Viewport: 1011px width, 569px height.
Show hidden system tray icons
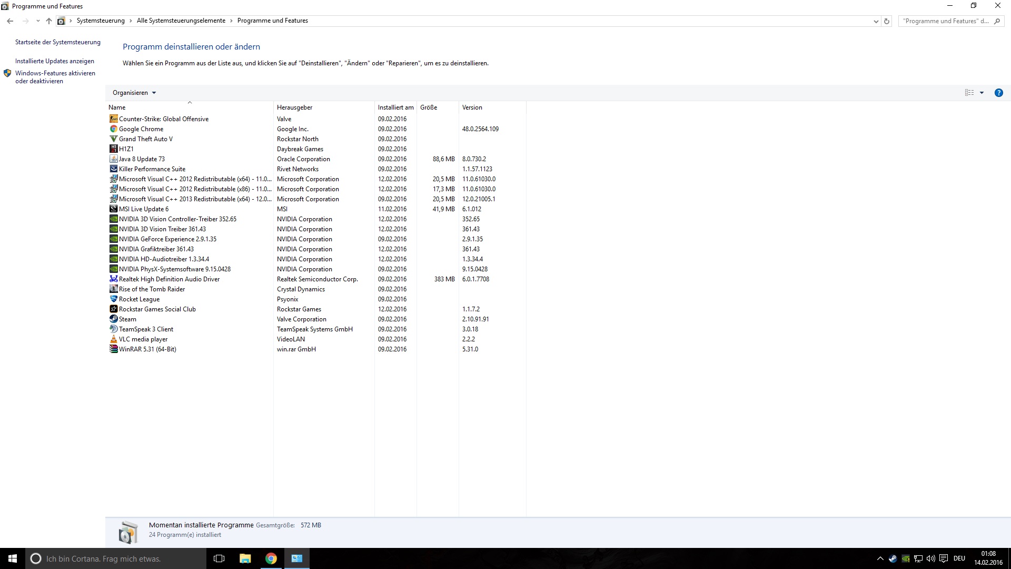[880, 558]
